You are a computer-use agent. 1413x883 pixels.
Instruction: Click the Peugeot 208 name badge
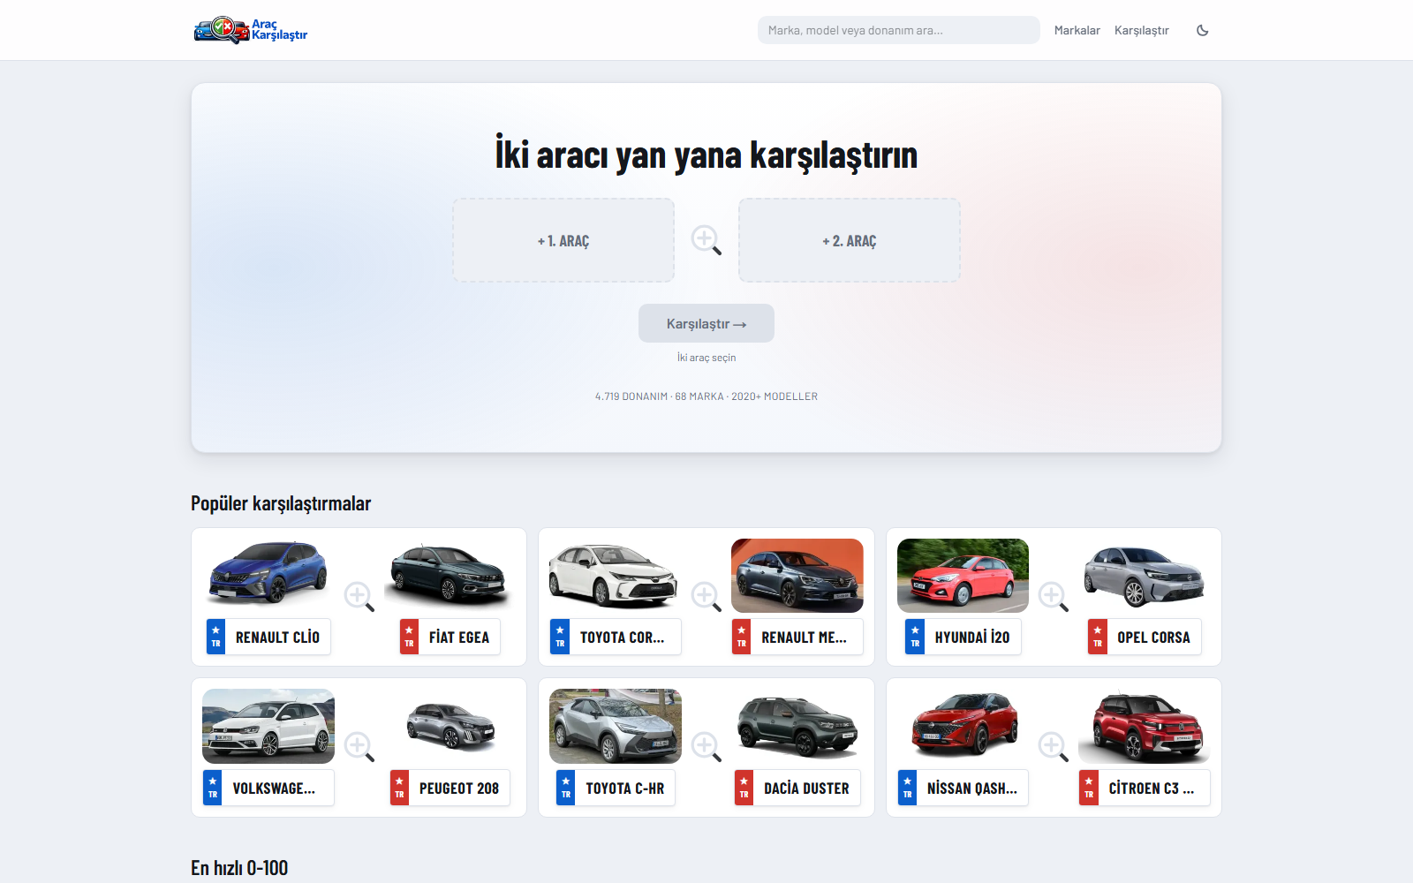pos(450,788)
